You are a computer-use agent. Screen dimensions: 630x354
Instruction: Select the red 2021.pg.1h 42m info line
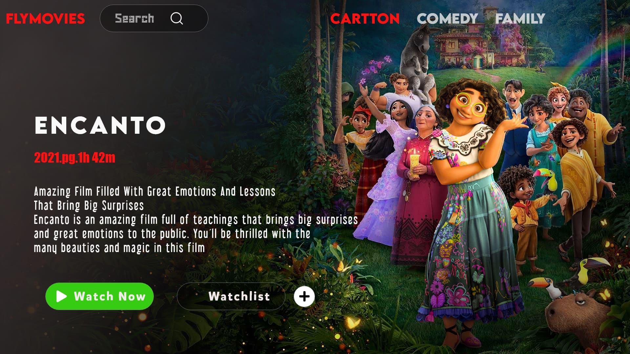click(x=75, y=158)
